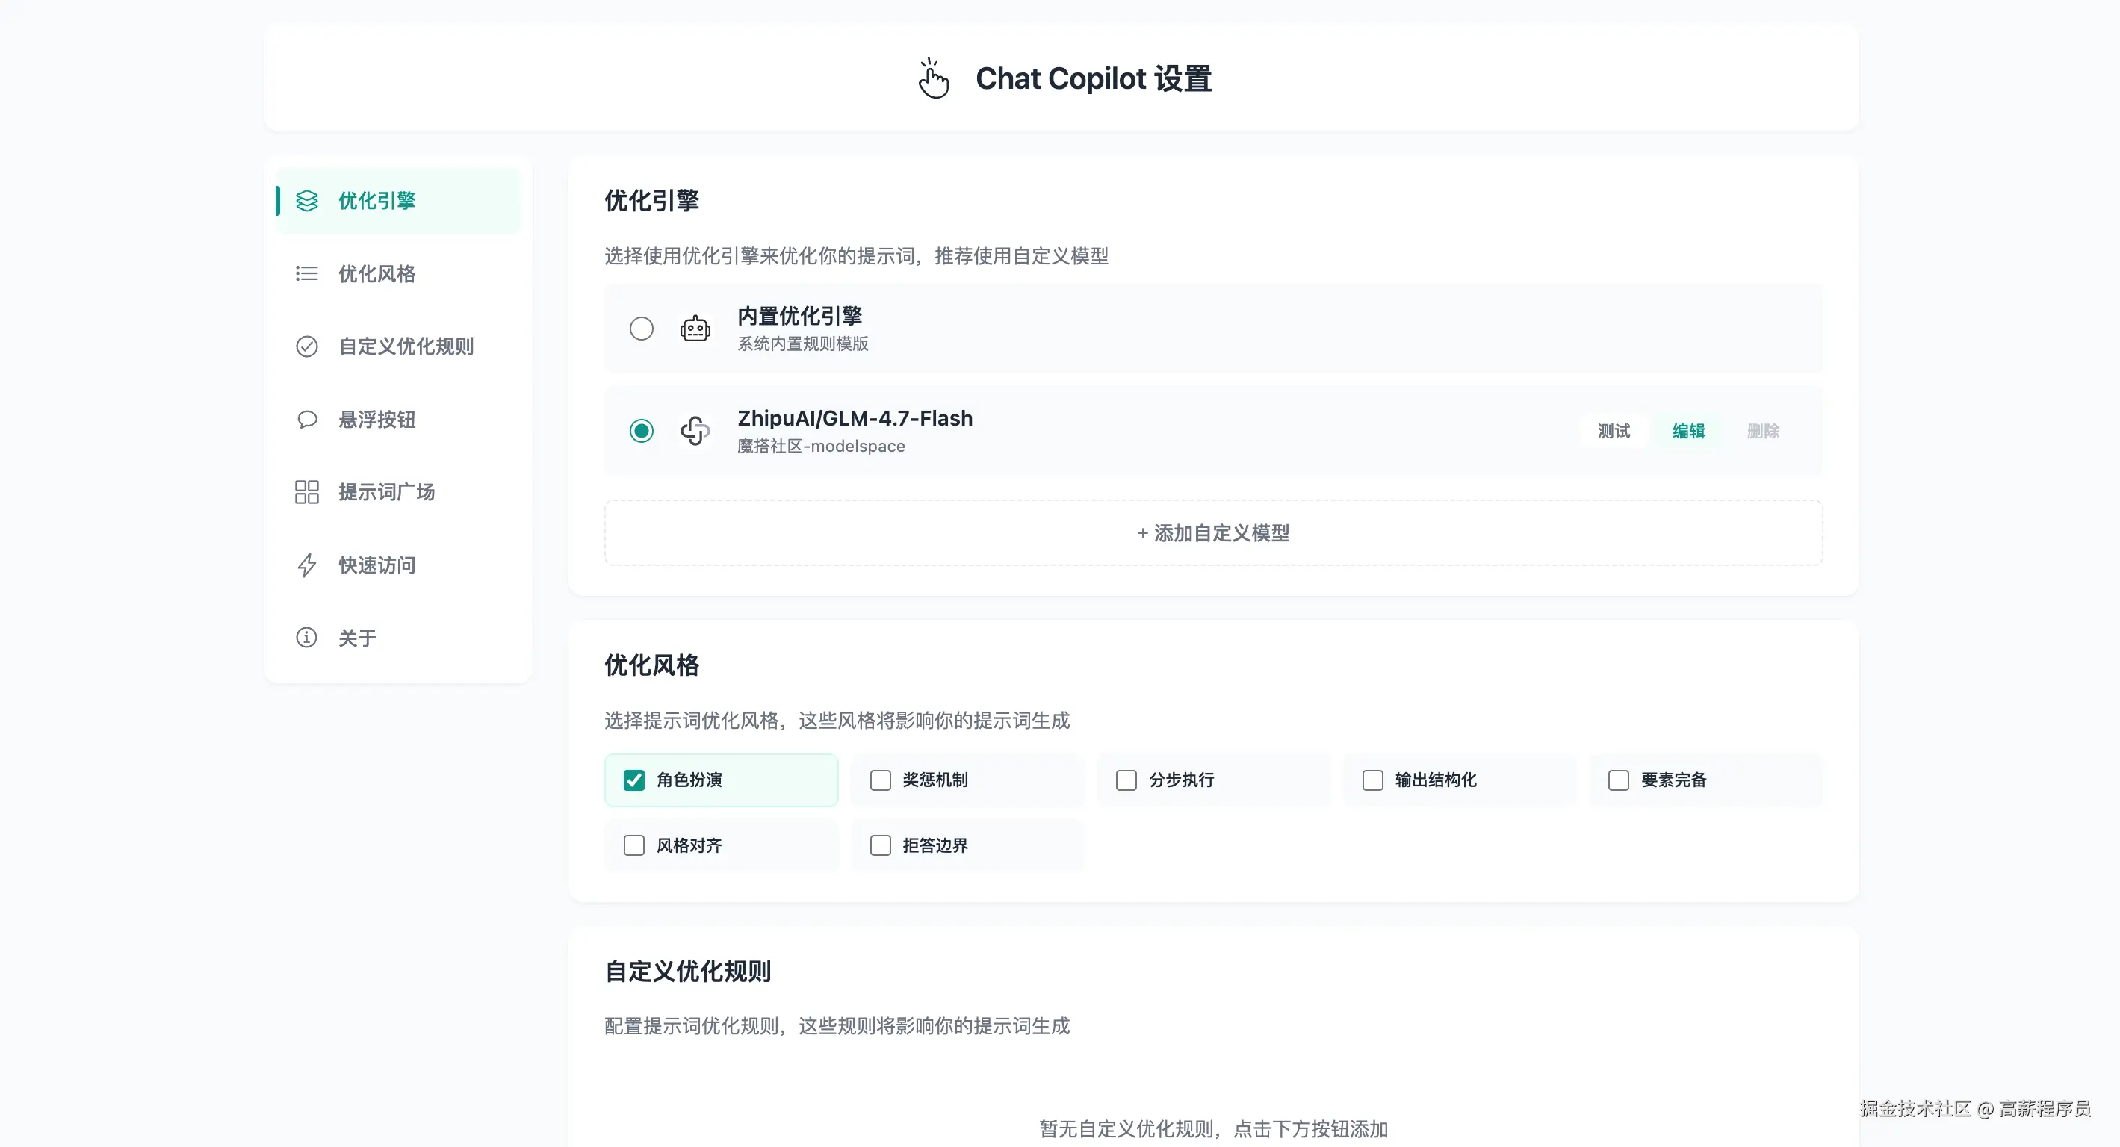The height and width of the screenshot is (1147, 2120).
Task: Click the list icon beside 优化风格
Action: (x=306, y=273)
